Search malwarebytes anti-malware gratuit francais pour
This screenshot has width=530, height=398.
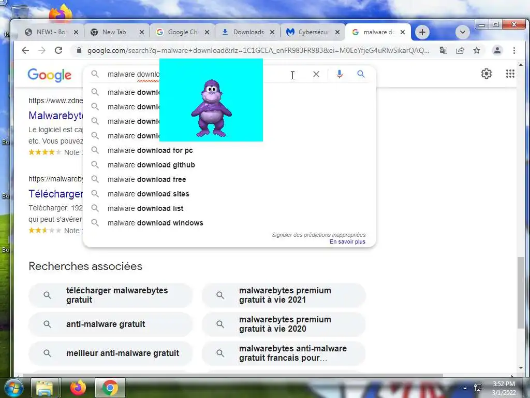point(284,353)
